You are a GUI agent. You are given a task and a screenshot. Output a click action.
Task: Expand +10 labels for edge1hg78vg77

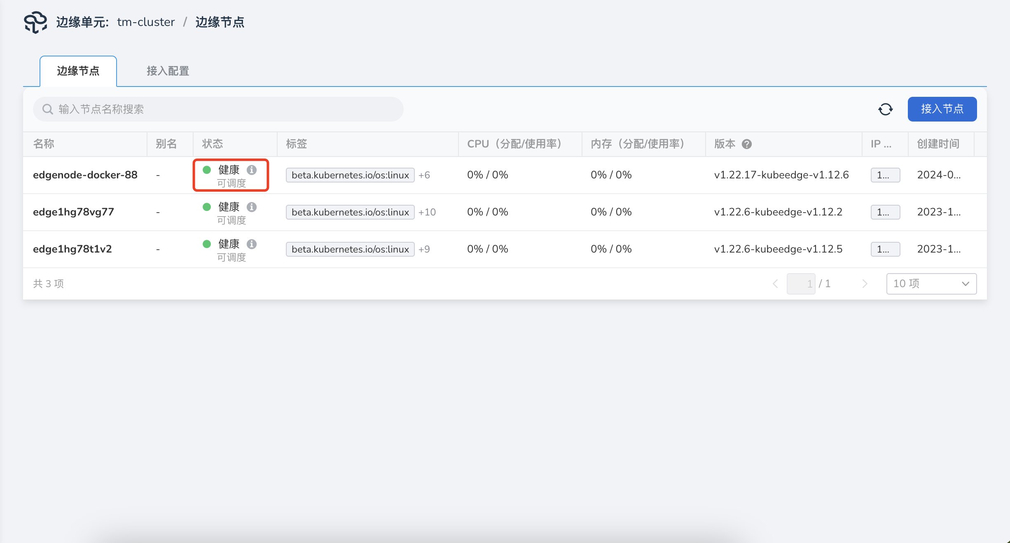click(427, 212)
